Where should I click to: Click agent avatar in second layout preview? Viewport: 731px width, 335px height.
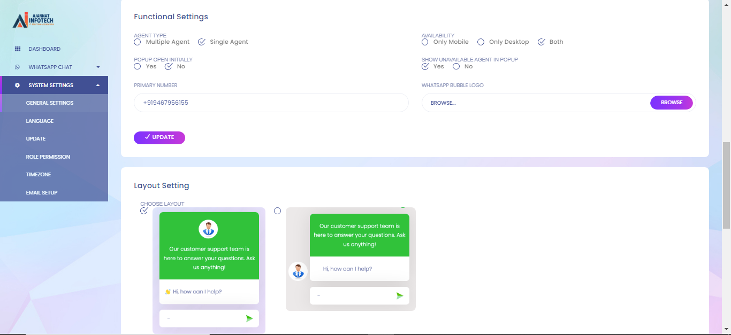(x=298, y=271)
